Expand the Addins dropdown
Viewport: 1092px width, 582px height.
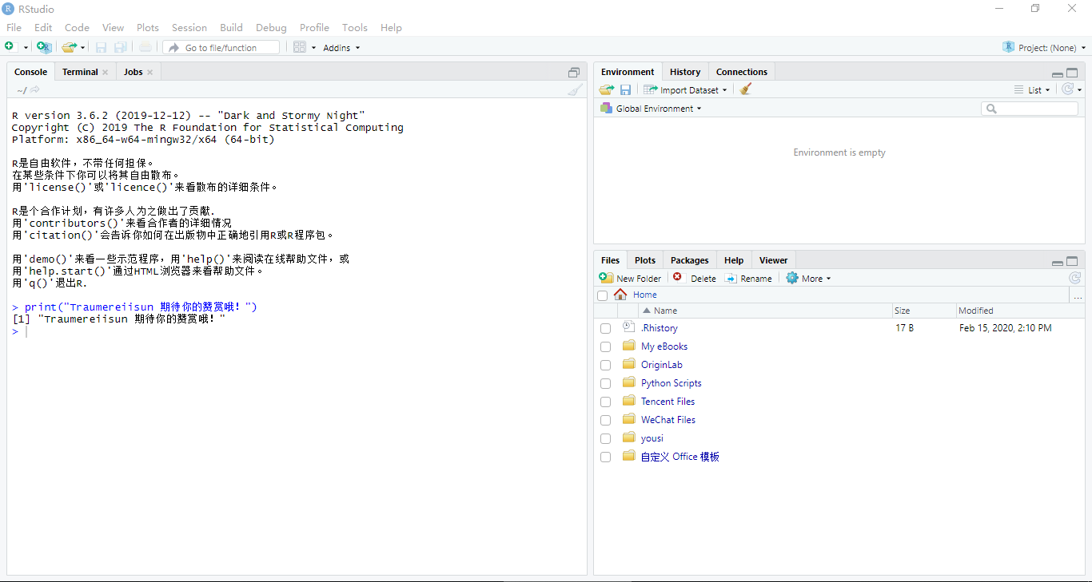(x=341, y=47)
